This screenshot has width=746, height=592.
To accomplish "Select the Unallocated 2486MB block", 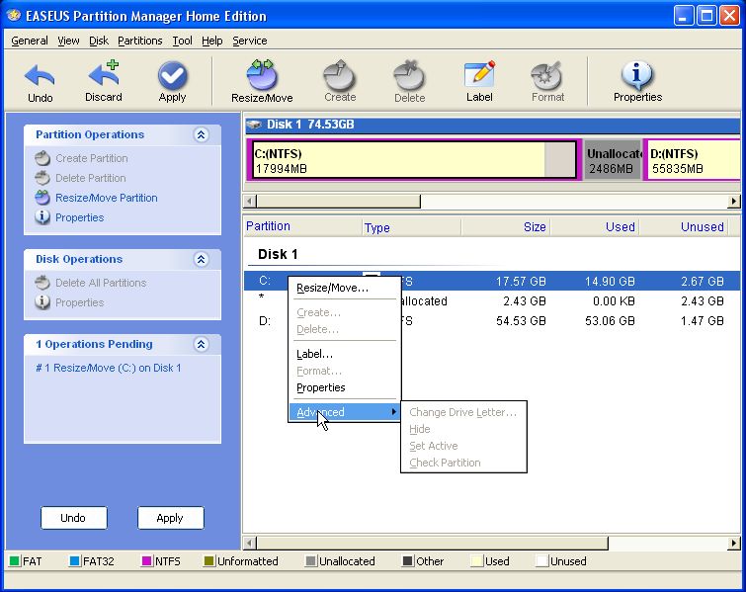I will click(613, 160).
